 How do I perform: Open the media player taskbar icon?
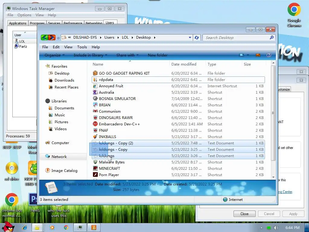click(x=52, y=227)
